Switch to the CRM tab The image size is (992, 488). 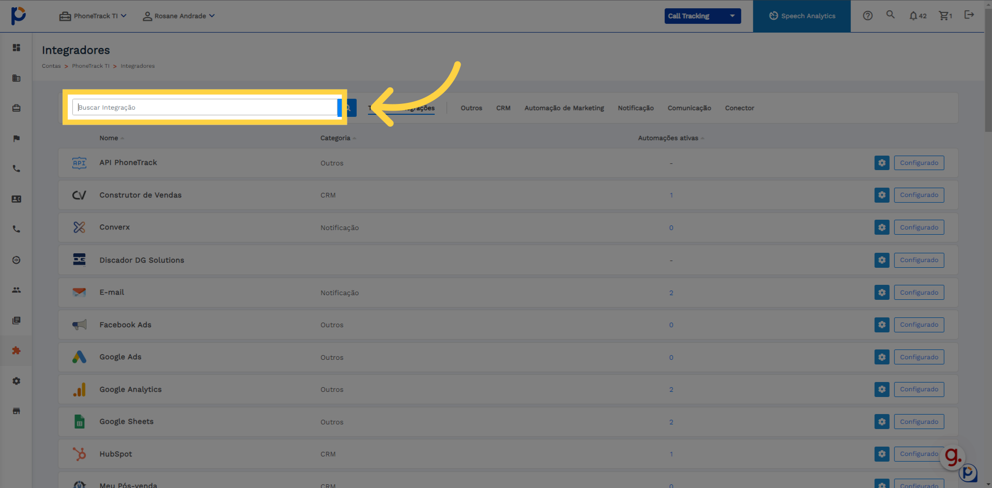click(x=503, y=108)
